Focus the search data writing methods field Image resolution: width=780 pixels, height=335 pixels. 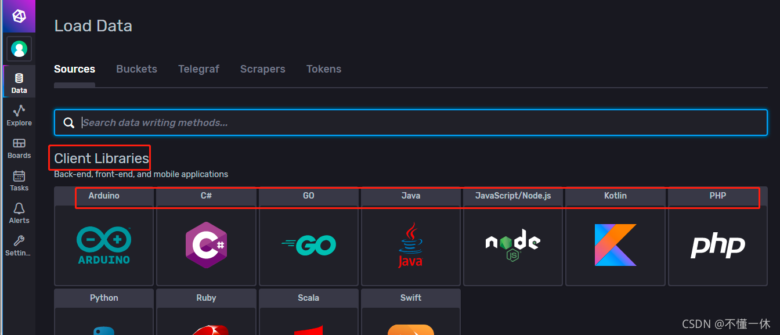click(411, 123)
